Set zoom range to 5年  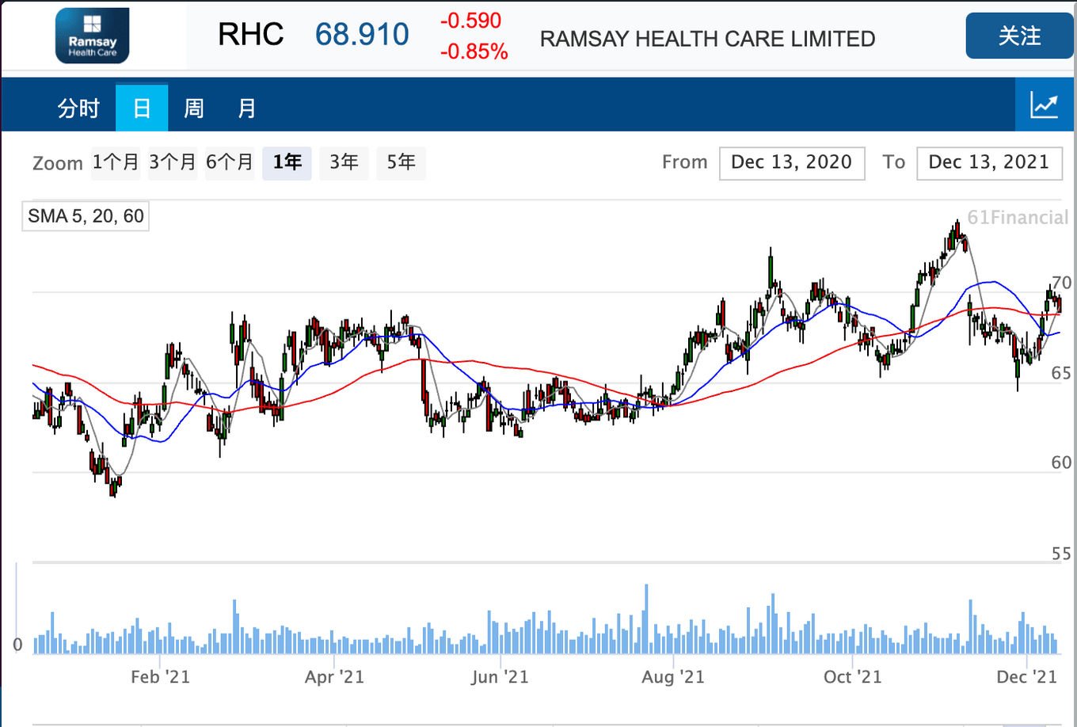(x=401, y=162)
